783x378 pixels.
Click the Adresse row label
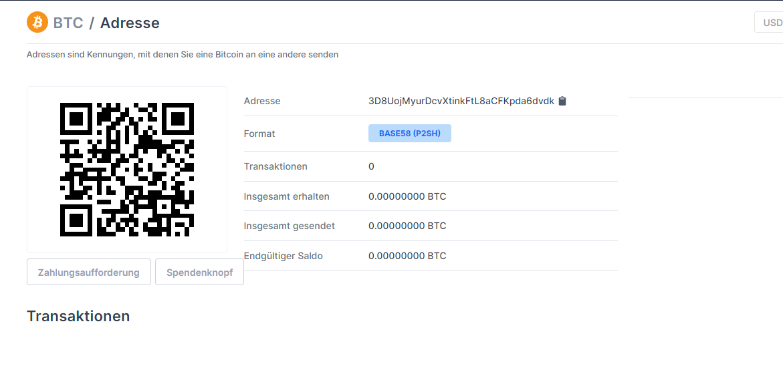262,102
